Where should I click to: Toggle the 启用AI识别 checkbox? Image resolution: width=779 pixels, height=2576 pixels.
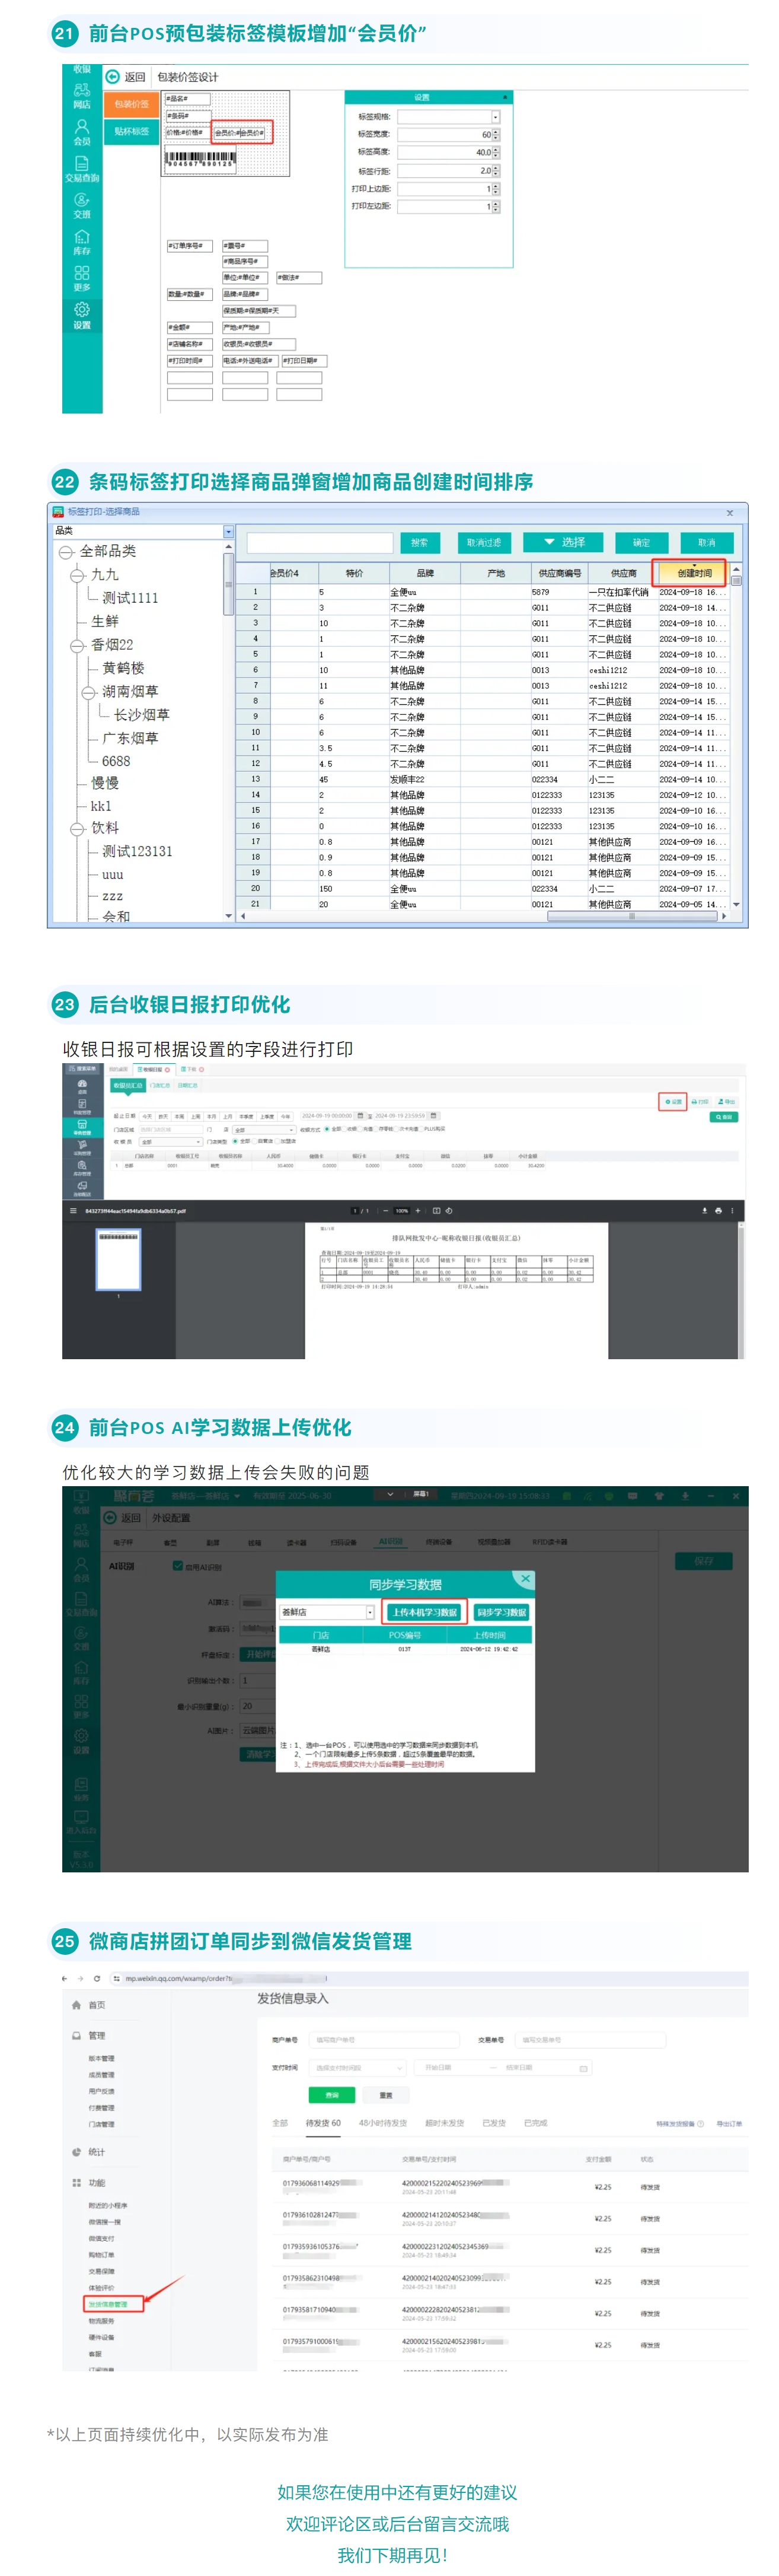[178, 1566]
